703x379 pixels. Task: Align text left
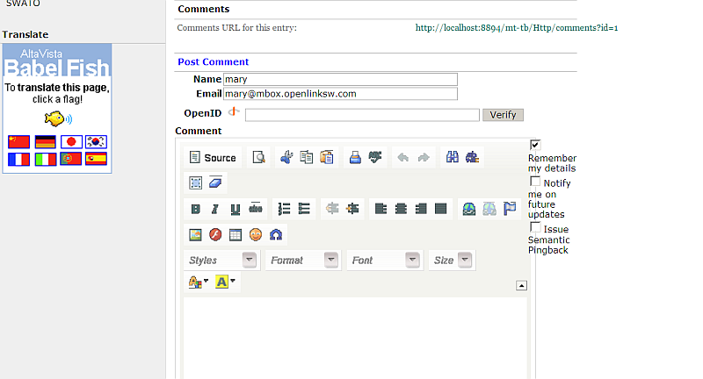[380, 209]
